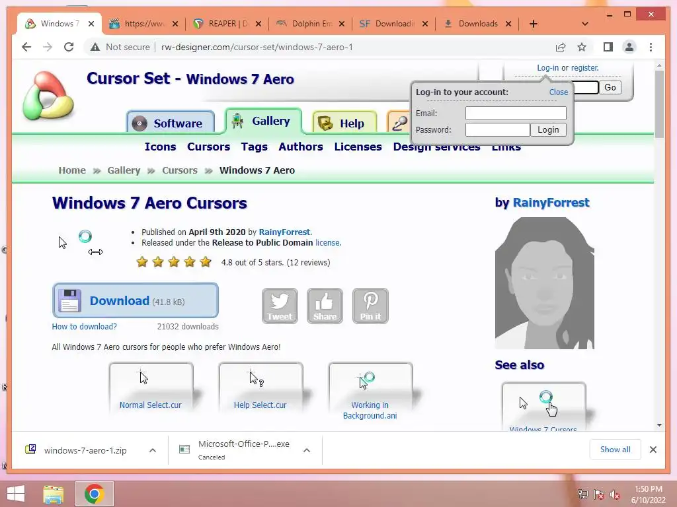Open File Explorer from taskbar
Viewport: 677px width, 507px height.
pyautogui.click(x=53, y=494)
